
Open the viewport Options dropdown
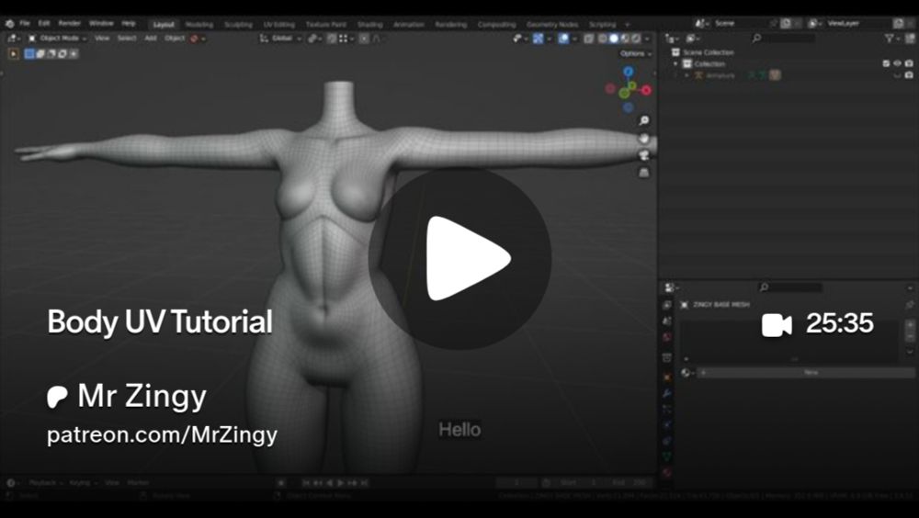636,53
